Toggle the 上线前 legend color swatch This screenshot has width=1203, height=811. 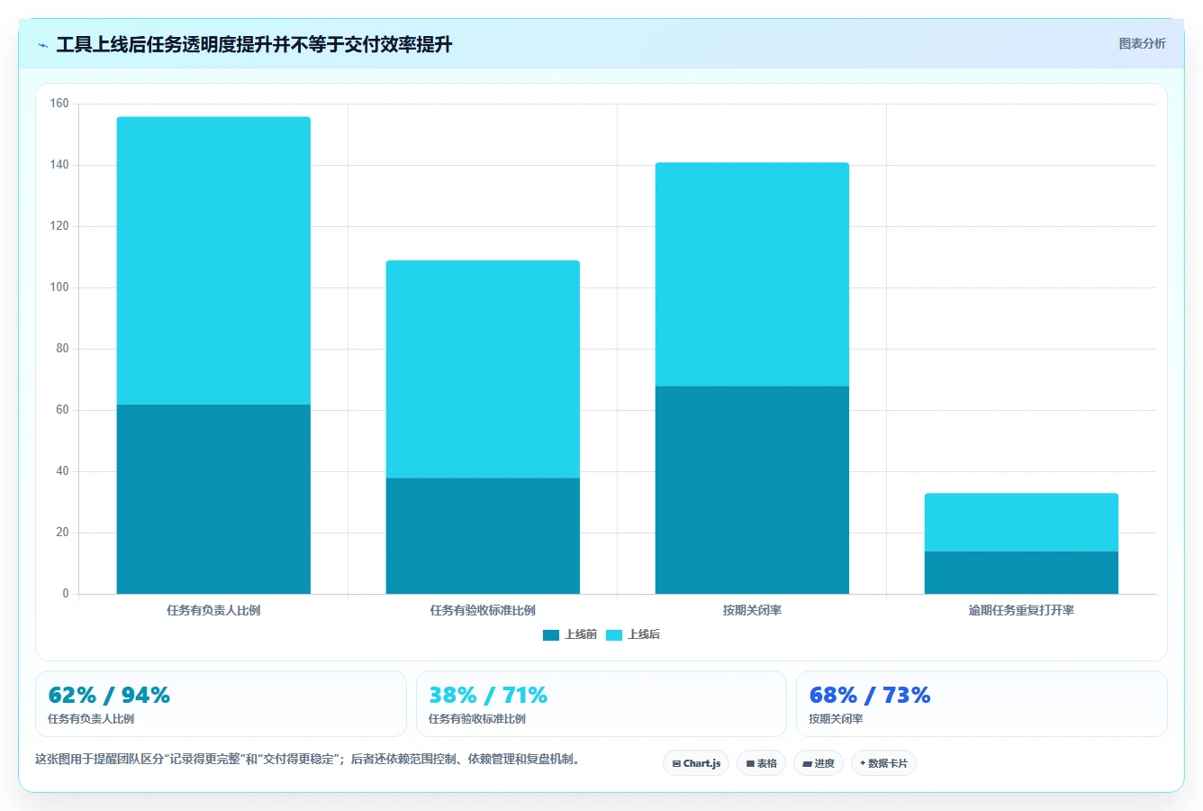[x=551, y=635]
